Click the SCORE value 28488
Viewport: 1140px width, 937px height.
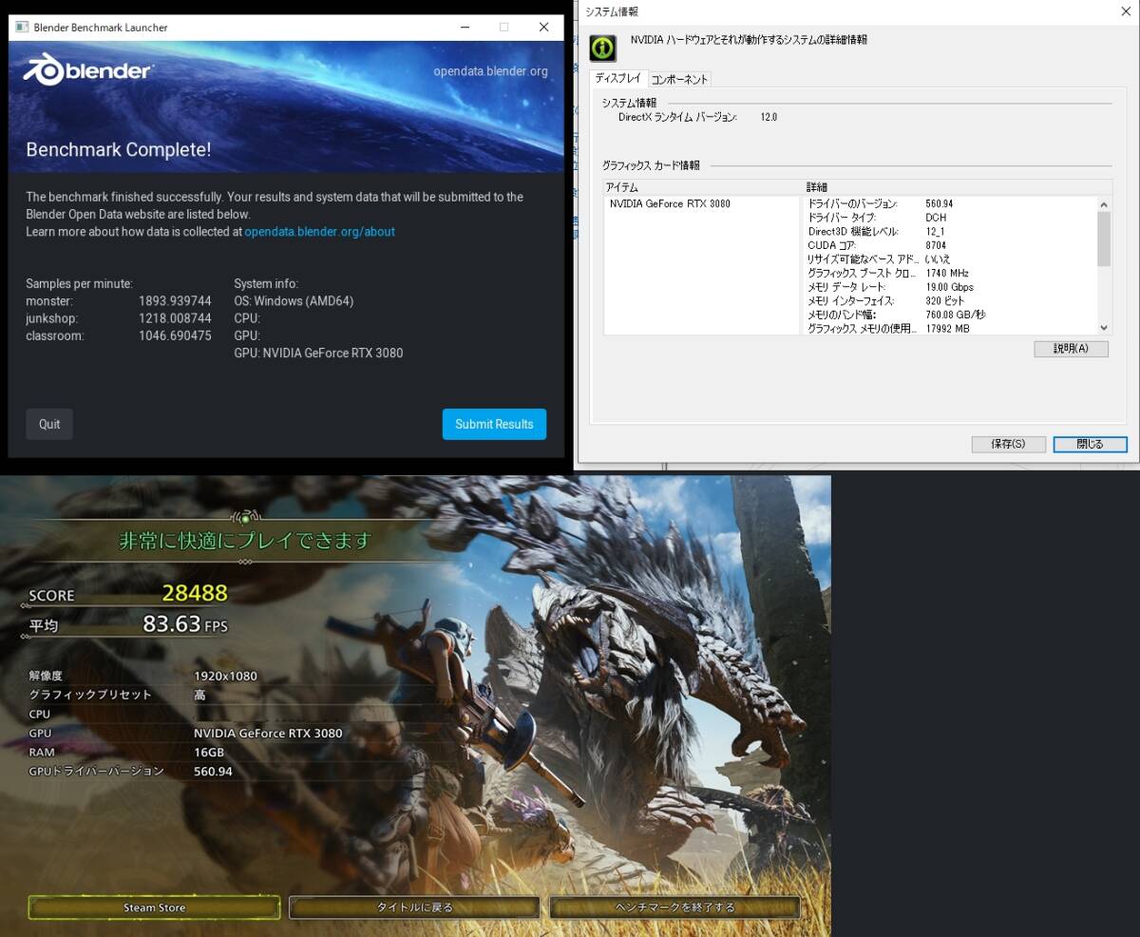click(195, 593)
